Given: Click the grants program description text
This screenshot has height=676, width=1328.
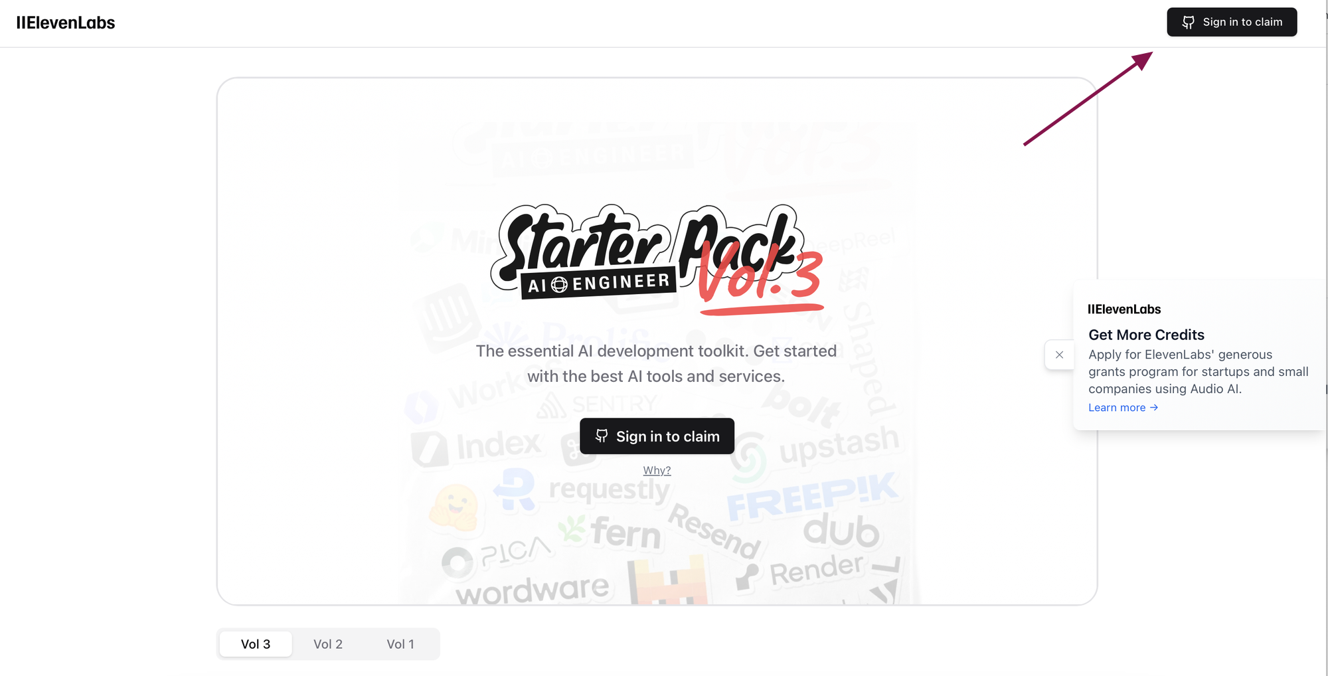Looking at the screenshot, I should point(1199,372).
